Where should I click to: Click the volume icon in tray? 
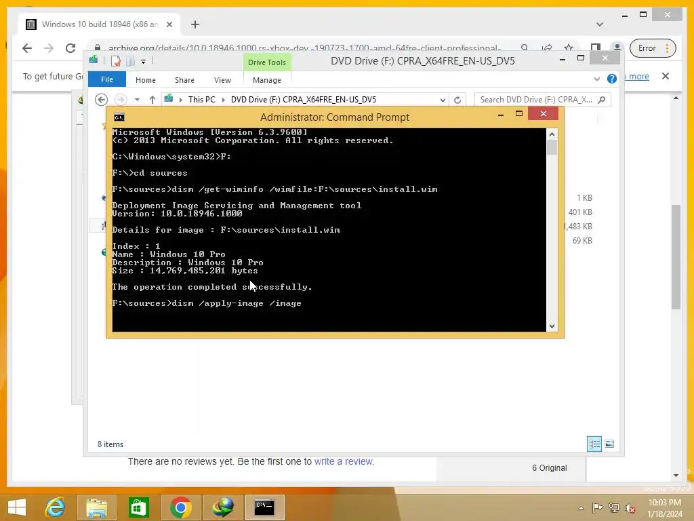pos(630,507)
